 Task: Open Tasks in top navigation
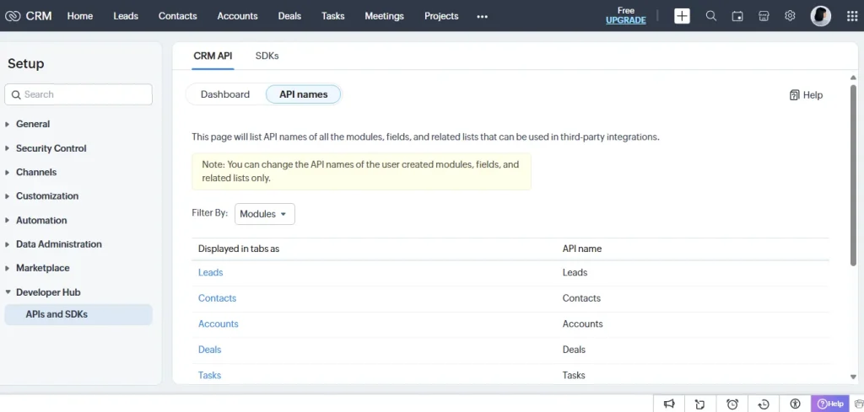pos(332,16)
